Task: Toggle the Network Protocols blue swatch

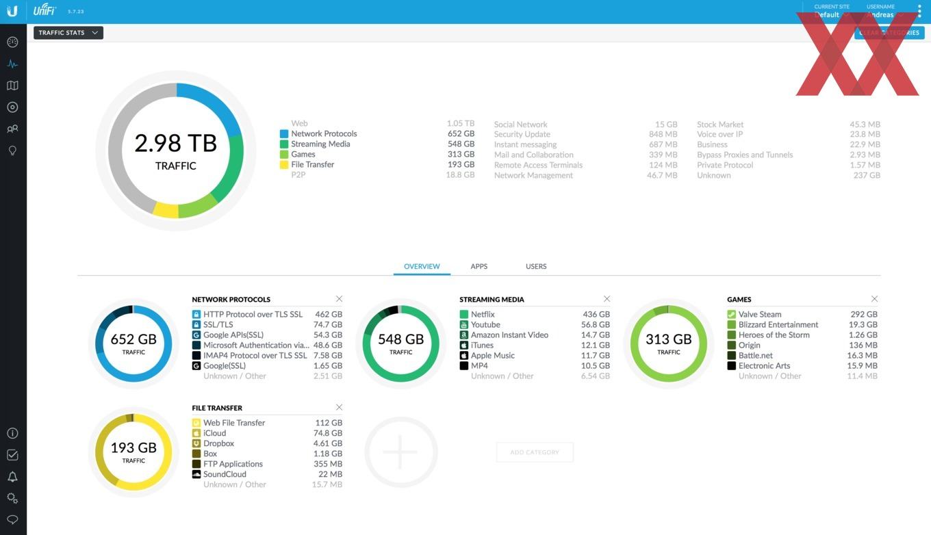Action: point(284,134)
